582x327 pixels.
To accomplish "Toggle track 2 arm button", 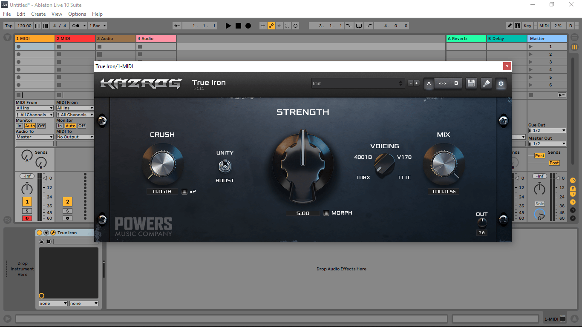I will (x=67, y=218).
